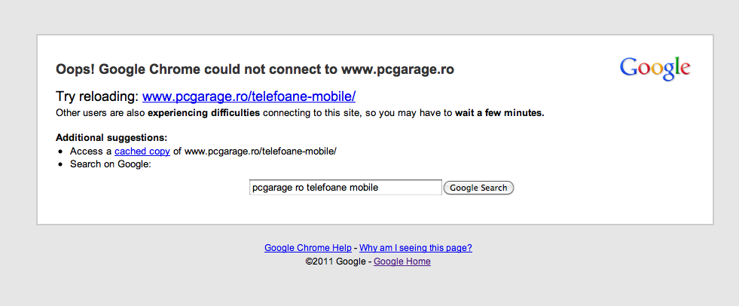Click the unlinked URL after 'cached copy of'
Image resolution: width=739 pixels, height=306 pixels.
click(x=260, y=151)
